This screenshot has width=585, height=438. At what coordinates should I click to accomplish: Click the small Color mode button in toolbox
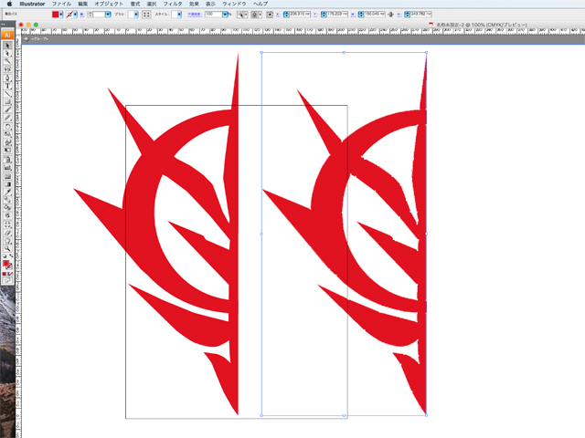5,274
